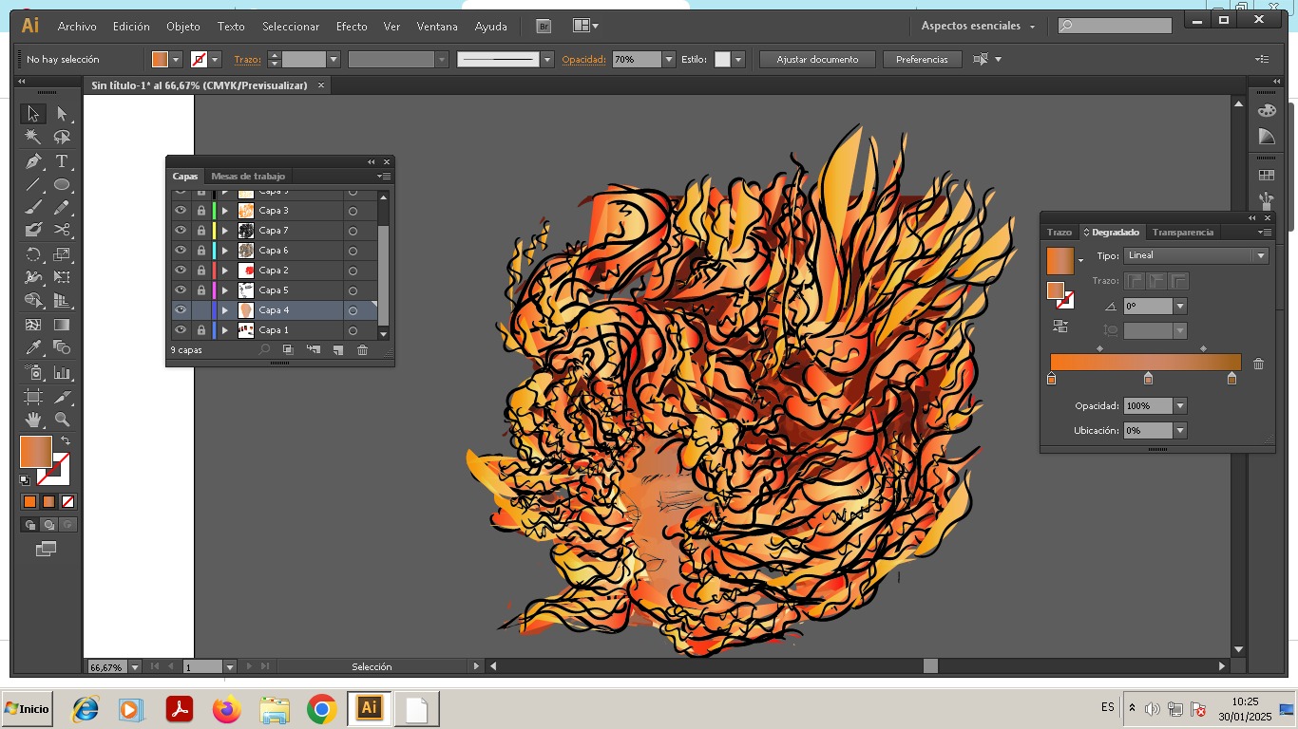Viewport: 1298px width, 729px height.
Task: Pick the Magic Wand tool
Action: pos(33,138)
